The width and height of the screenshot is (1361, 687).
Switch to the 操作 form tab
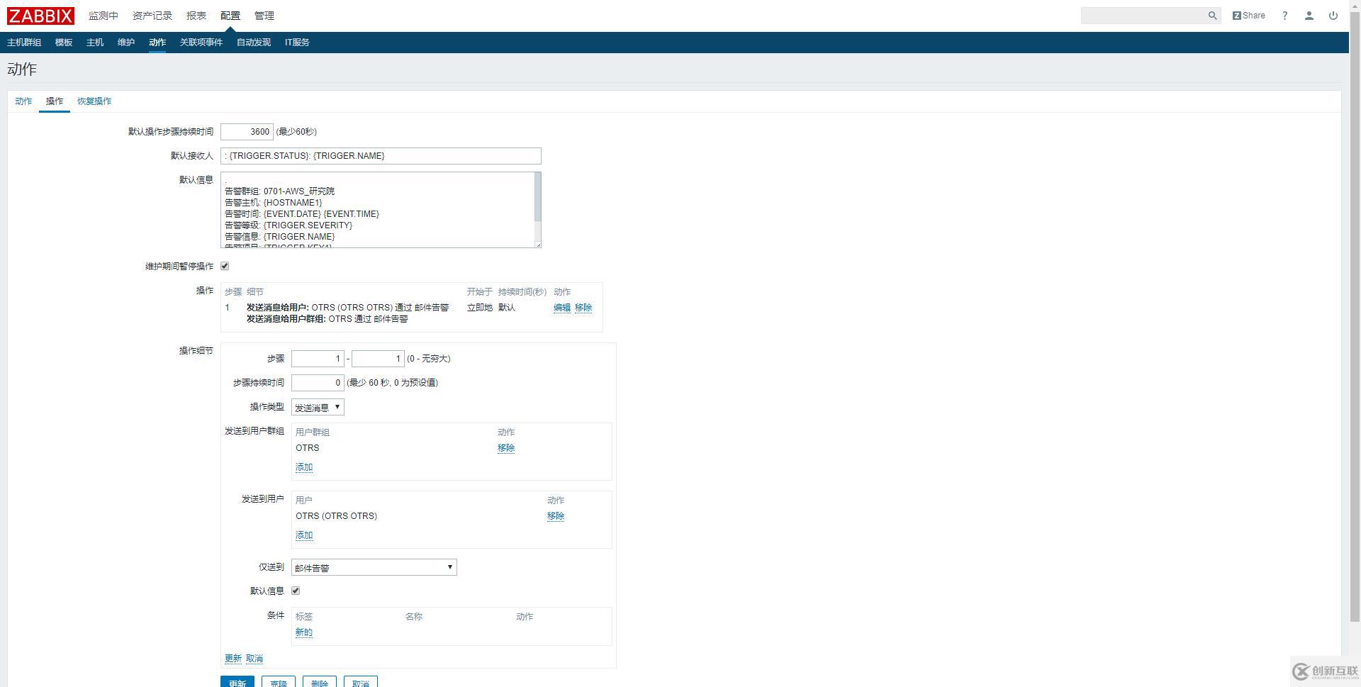click(55, 101)
